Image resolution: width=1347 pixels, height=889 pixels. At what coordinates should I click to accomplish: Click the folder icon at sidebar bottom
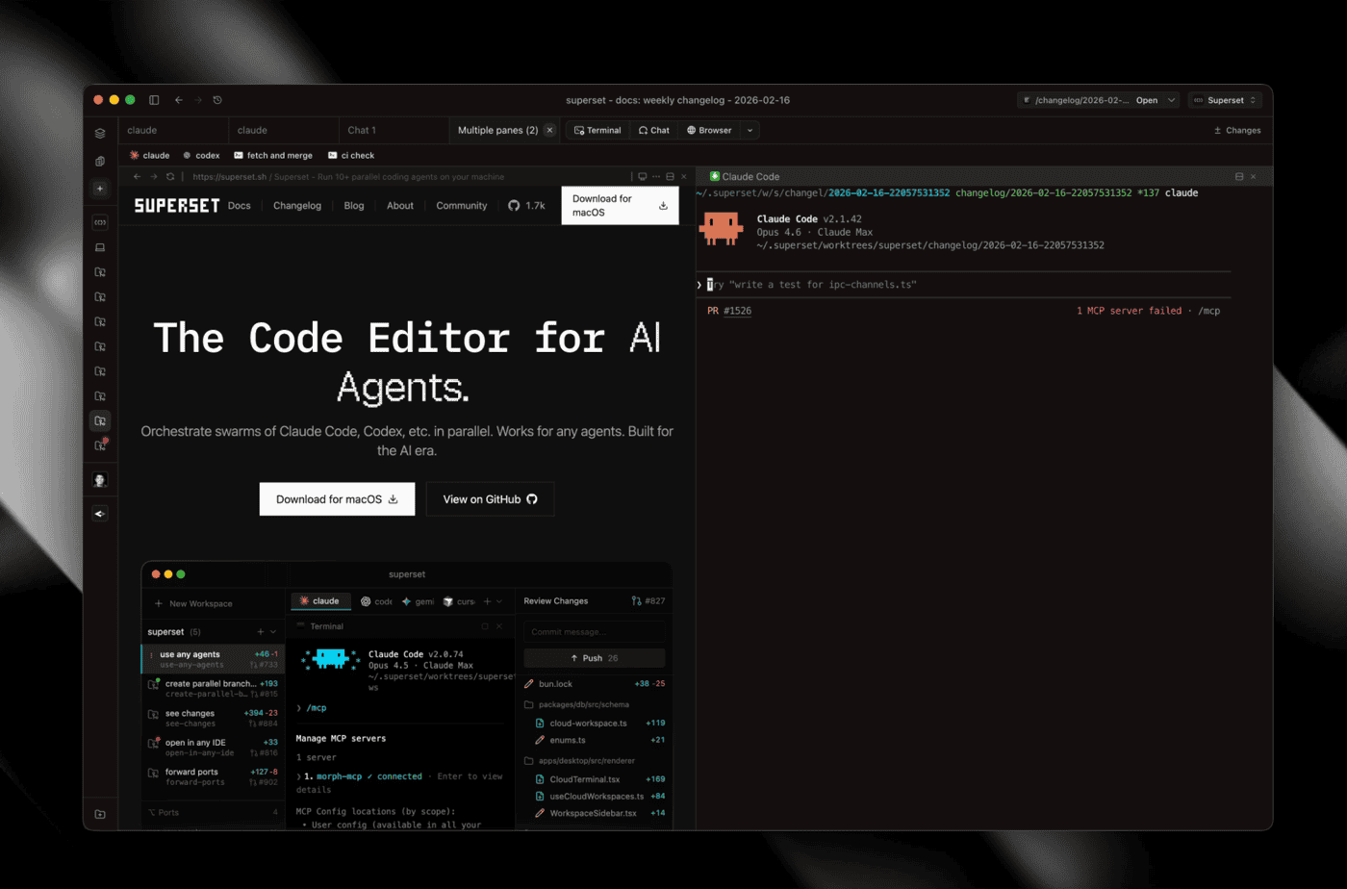pyautogui.click(x=100, y=814)
